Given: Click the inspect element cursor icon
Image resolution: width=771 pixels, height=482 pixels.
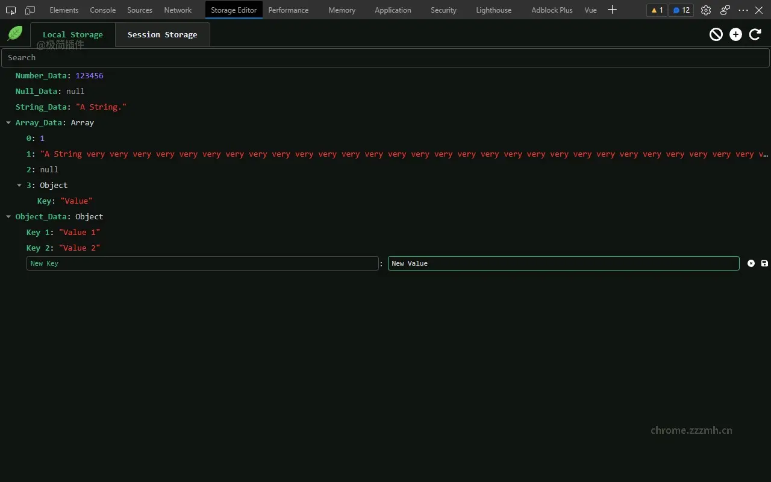Looking at the screenshot, I should pos(10,10).
